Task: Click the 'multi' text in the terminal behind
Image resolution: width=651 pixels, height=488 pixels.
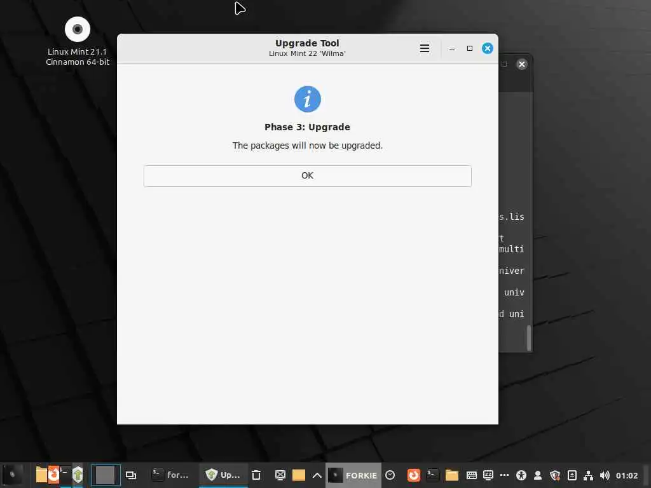Action: [x=512, y=249]
